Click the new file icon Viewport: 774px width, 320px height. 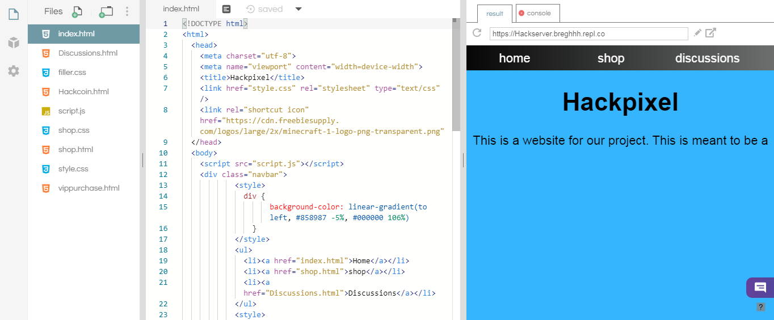(x=77, y=12)
